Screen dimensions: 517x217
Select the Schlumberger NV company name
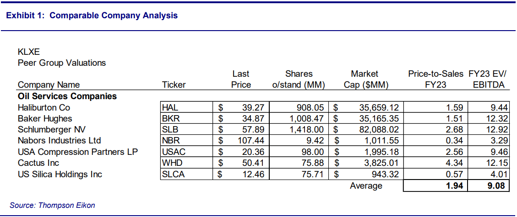click(x=51, y=130)
